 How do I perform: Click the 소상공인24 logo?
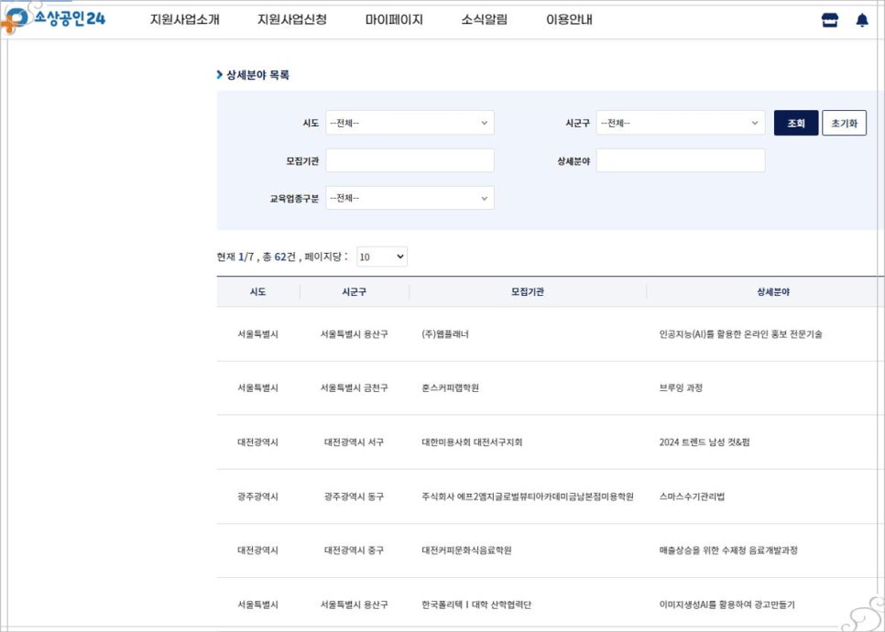tap(53, 19)
